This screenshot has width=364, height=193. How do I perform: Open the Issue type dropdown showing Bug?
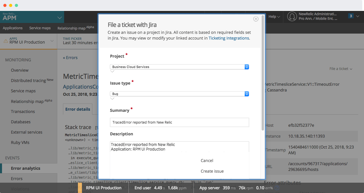(x=179, y=94)
